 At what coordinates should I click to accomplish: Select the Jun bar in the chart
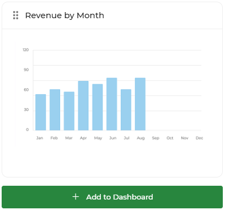pos(112,104)
